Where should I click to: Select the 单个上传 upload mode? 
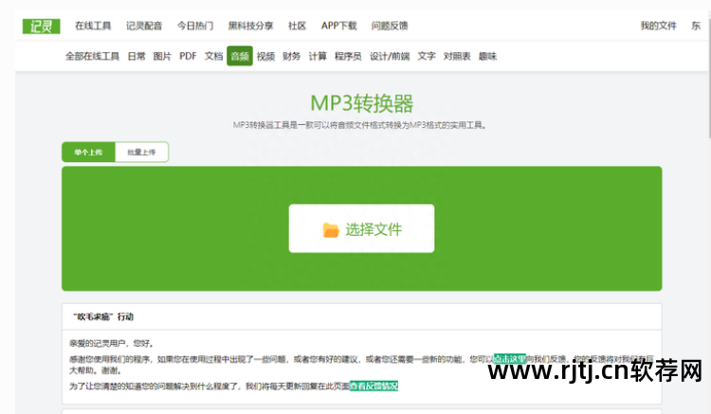(88, 152)
